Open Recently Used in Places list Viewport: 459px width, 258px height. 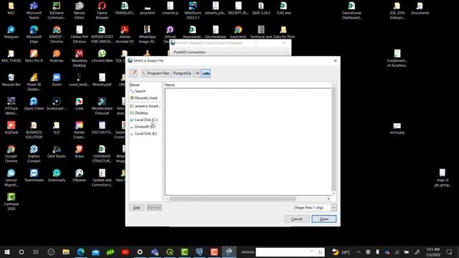pos(145,98)
